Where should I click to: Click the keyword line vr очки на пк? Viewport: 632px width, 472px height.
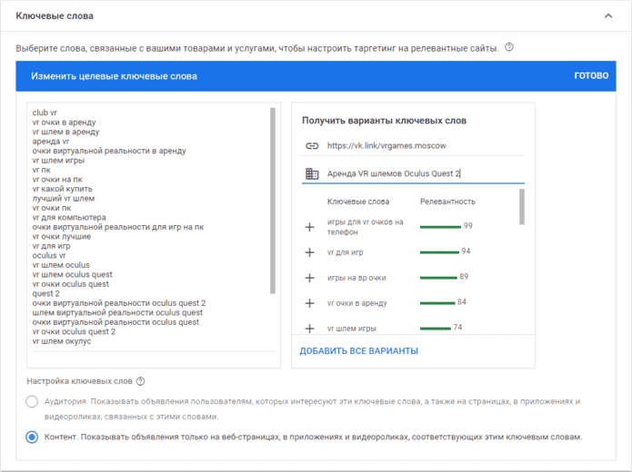click(x=57, y=180)
